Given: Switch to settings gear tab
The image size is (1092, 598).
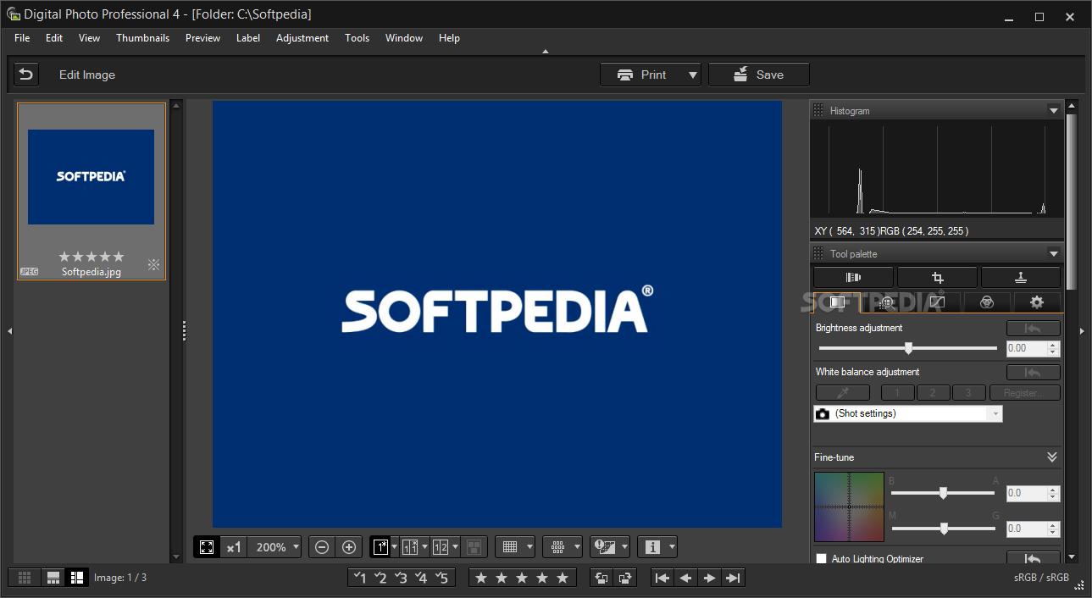Looking at the screenshot, I should 1036,302.
